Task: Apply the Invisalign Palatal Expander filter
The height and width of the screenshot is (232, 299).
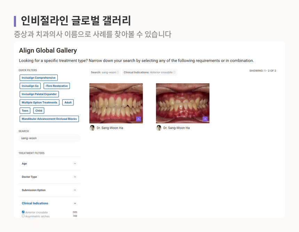Action: point(39,94)
